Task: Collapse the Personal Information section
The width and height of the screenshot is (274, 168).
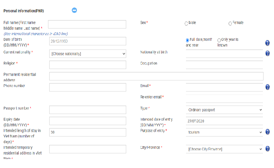Action: pos(75,10)
